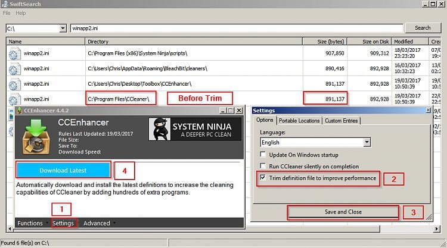Click the horizontal scrollbar track

(407, 228)
